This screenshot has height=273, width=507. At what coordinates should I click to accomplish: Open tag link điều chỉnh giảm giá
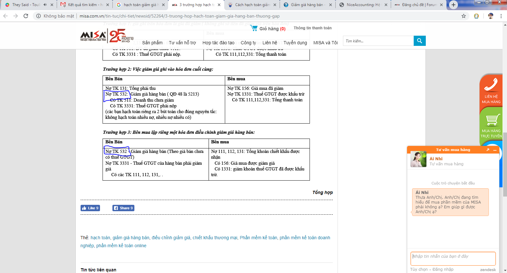(x=171, y=238)
